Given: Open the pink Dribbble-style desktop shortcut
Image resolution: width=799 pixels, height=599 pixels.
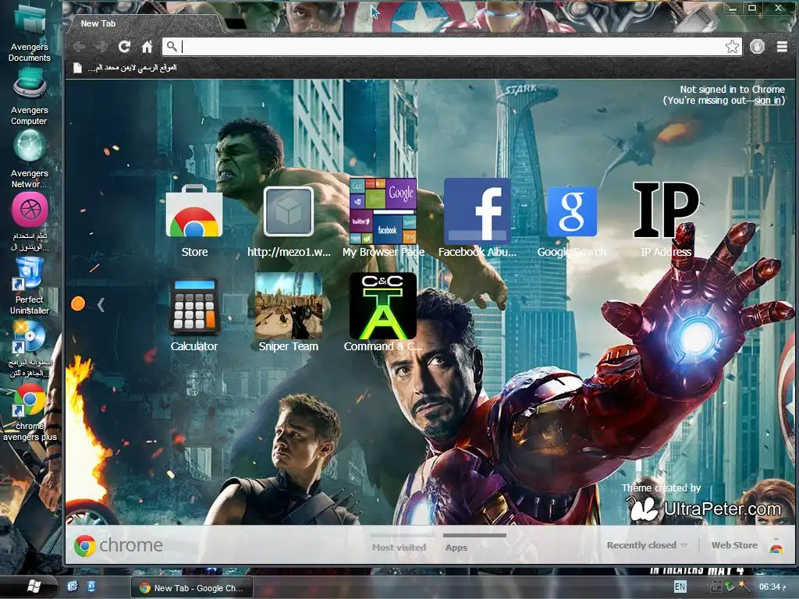Looking at the screenshot, I should point(30,222).
